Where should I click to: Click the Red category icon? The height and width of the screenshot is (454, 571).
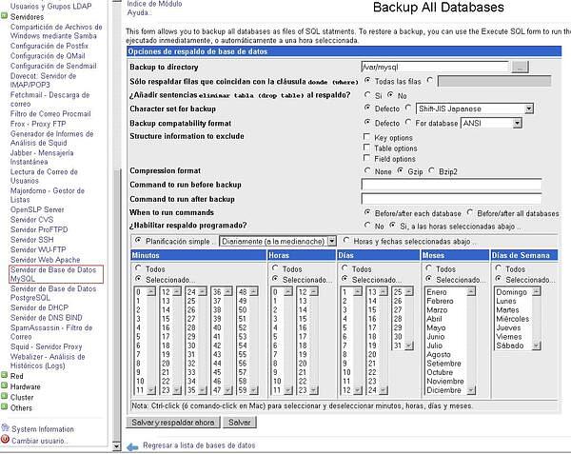pyautogui.click(x=5, y=376)
